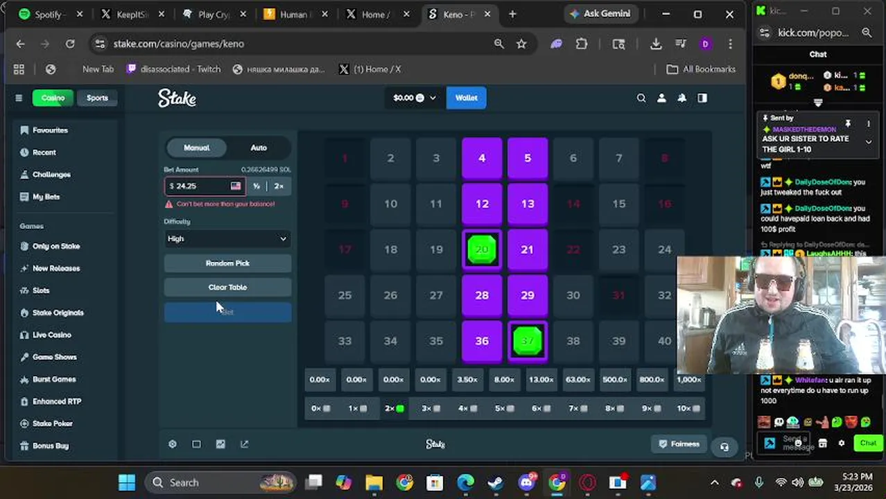Open the Stake hamburger menu icon
The height and width of the screenshot is (499, 886).
tap(19, 98)
